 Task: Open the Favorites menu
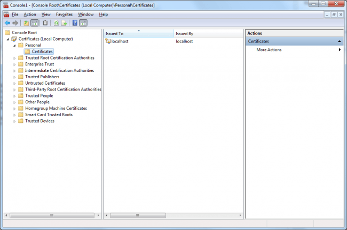tap(64, 14)
